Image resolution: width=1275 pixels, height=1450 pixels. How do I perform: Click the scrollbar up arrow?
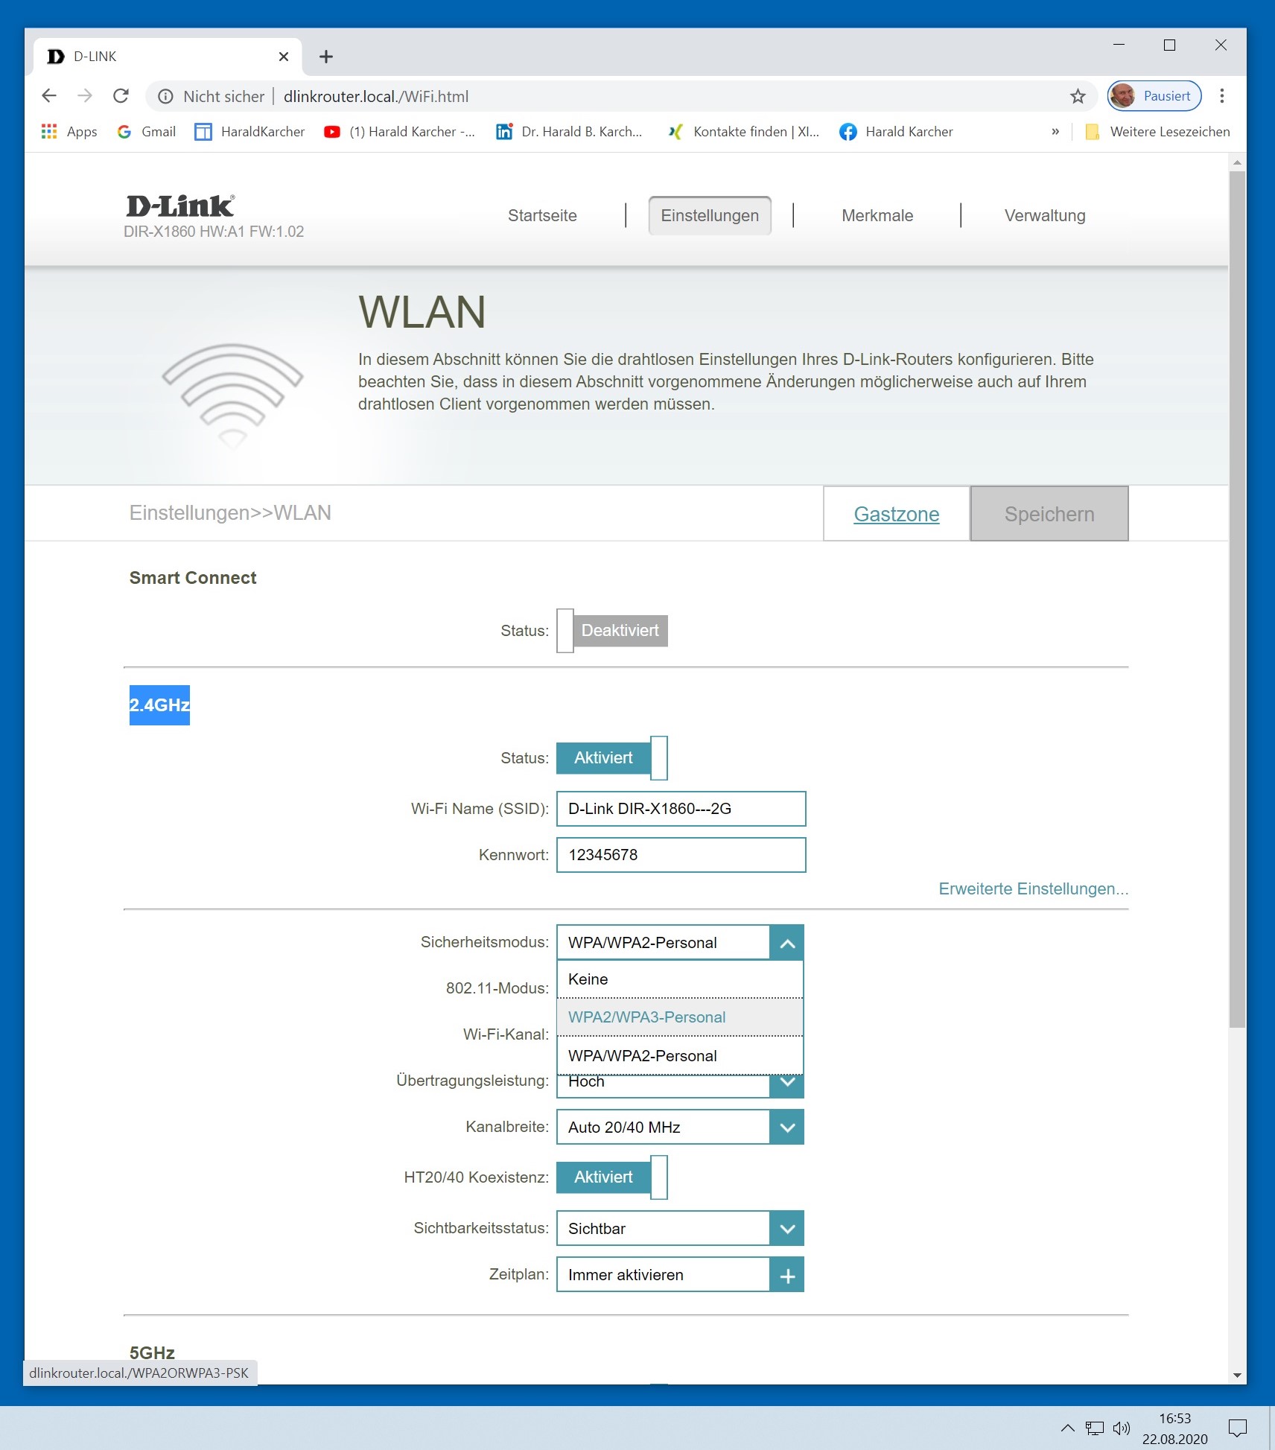1237,162
